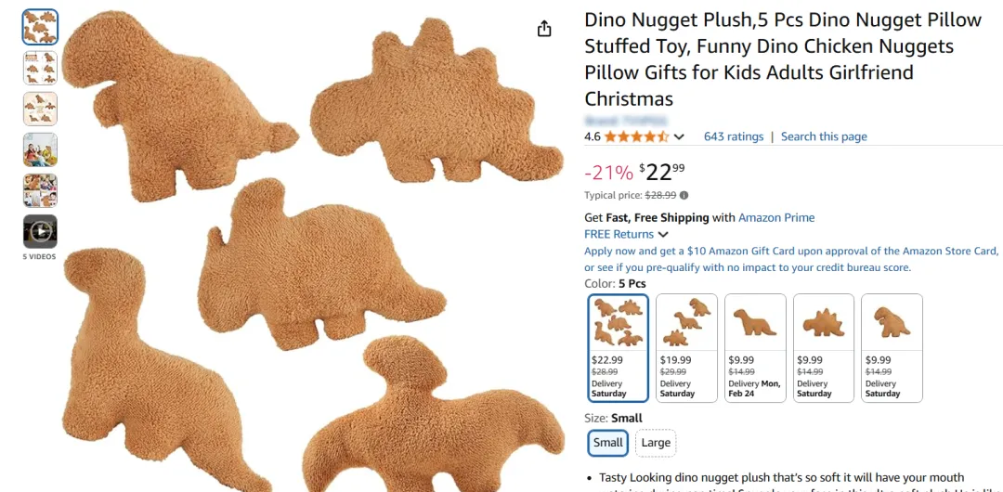Click the info icon next to typical price

[684, 195]
